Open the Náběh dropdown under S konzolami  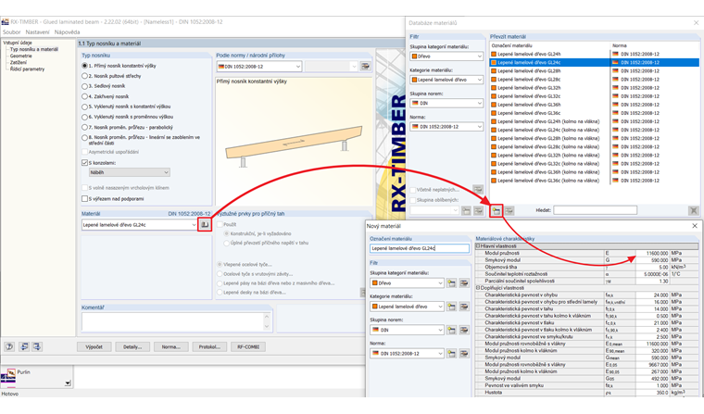(x=130, y=172)
